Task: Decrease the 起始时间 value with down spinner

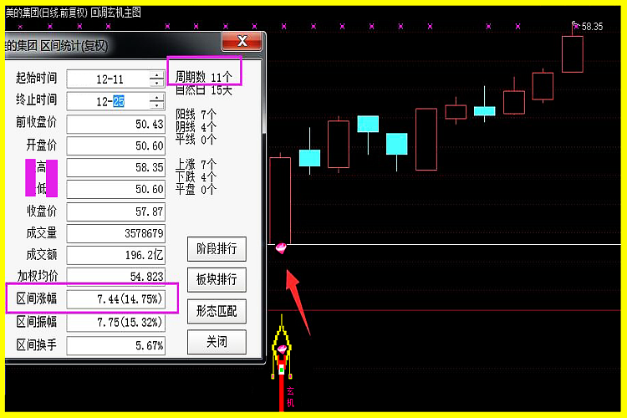Action: click(x=156, y=83)
